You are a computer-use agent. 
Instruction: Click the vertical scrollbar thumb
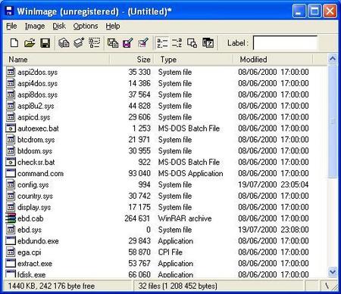pyautogui.click(x=333, y=121)
